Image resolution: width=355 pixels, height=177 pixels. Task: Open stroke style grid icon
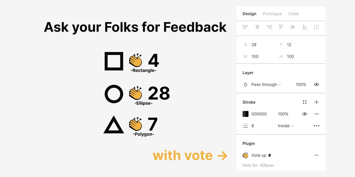(x=305, y=102)
